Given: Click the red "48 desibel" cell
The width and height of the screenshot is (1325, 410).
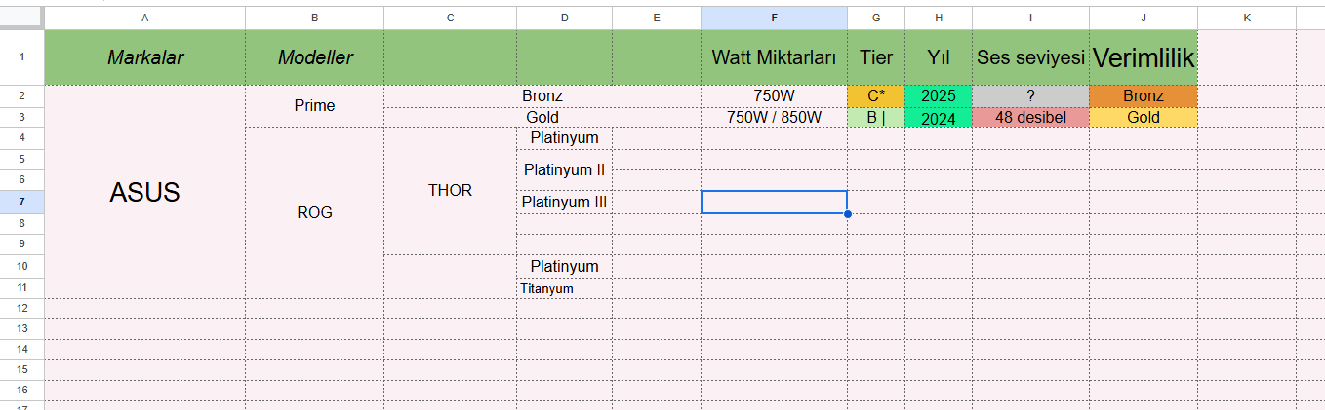Looking at the screenshot, I should coord(1031,117).
